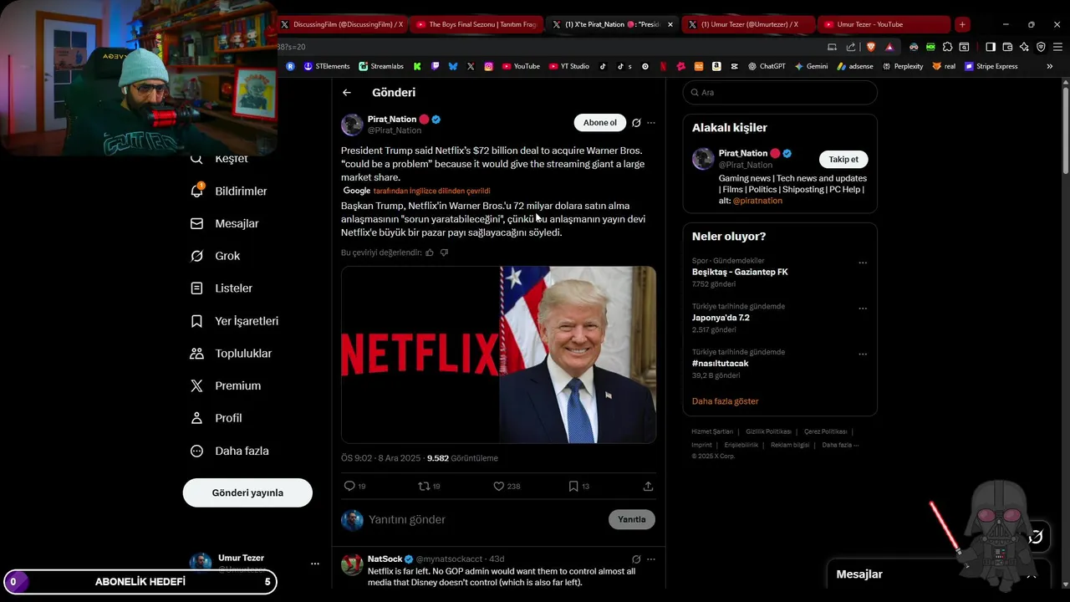The width and height of the screenshot is (1070, 602).
Task: Open Grok from the sidebar
Action: (216, 256)
